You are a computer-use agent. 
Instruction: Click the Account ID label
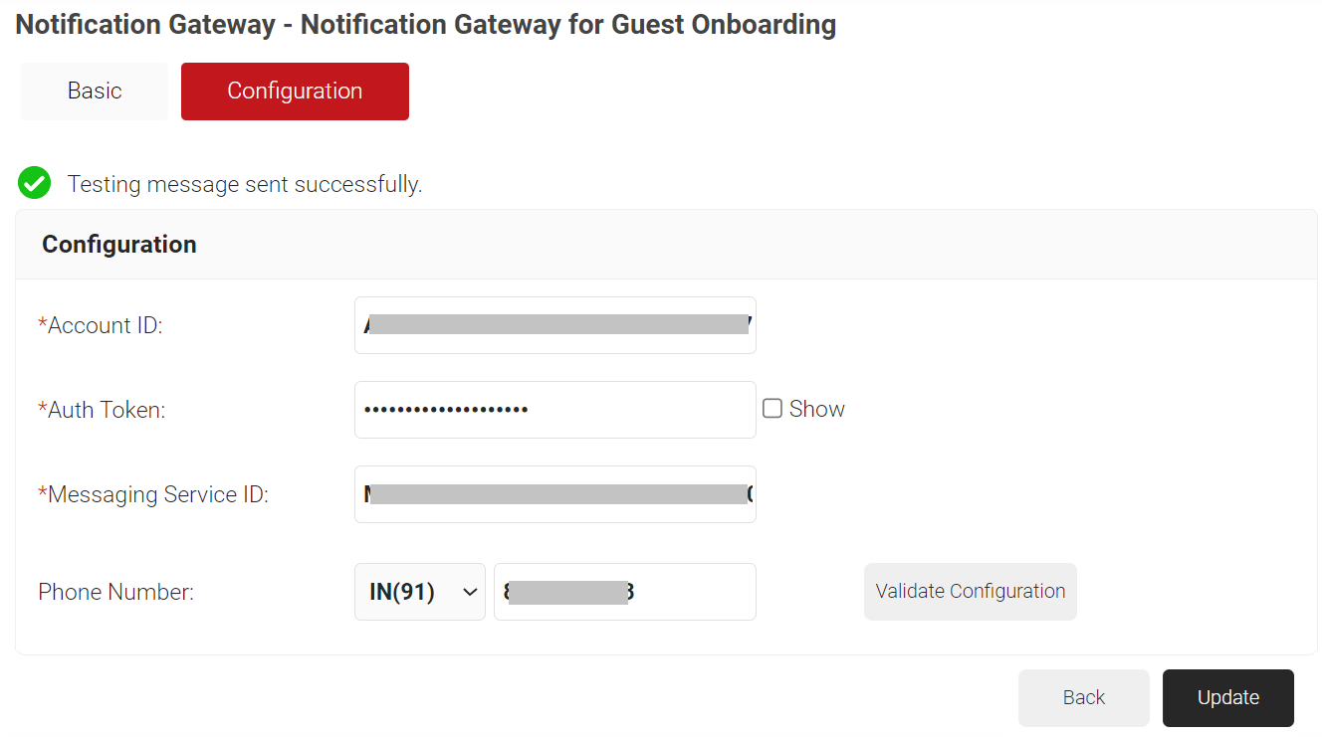point(105,325)
